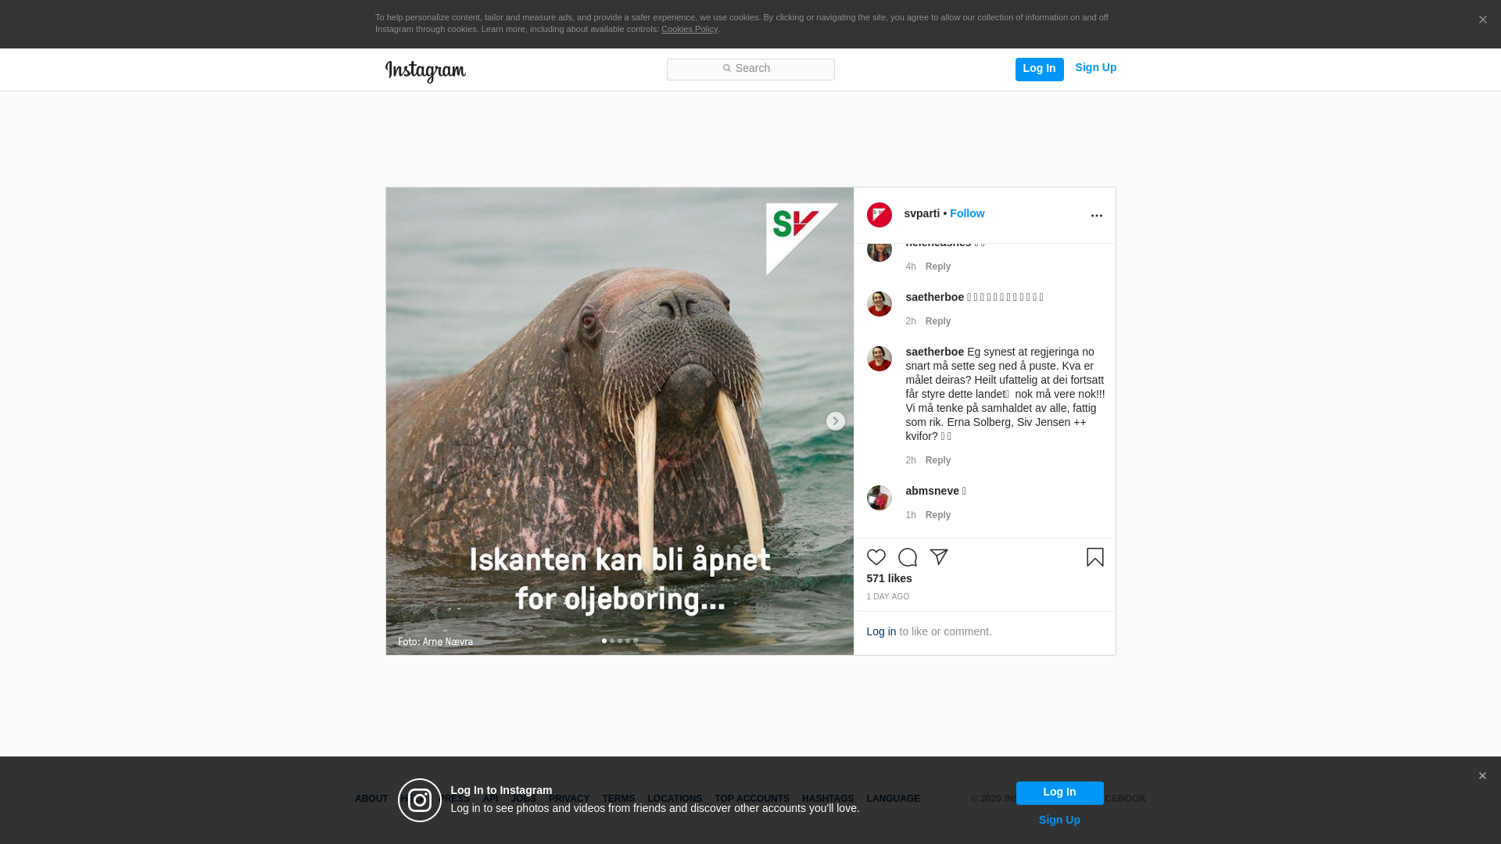The width and height of the screenshot is (1501, 844).
Task: Click the Instagram logo
Action: coord(425,71)
